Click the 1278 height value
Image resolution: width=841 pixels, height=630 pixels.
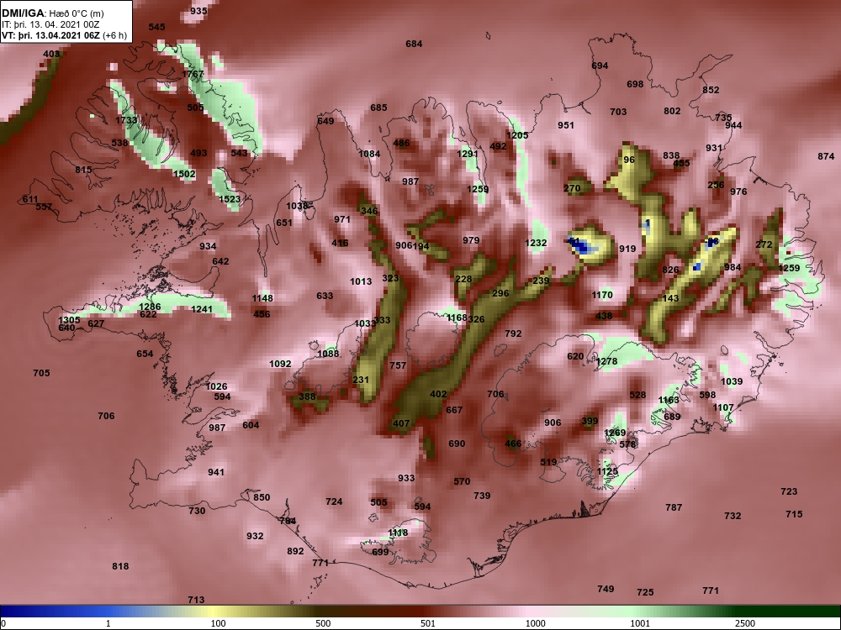(606, 361)
